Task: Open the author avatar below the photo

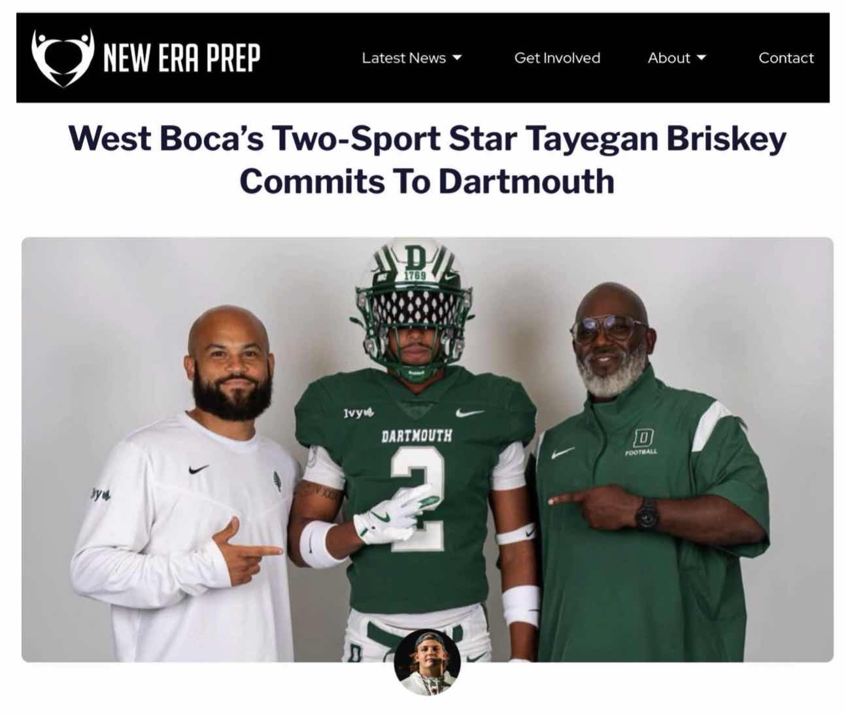Action: 428,664
